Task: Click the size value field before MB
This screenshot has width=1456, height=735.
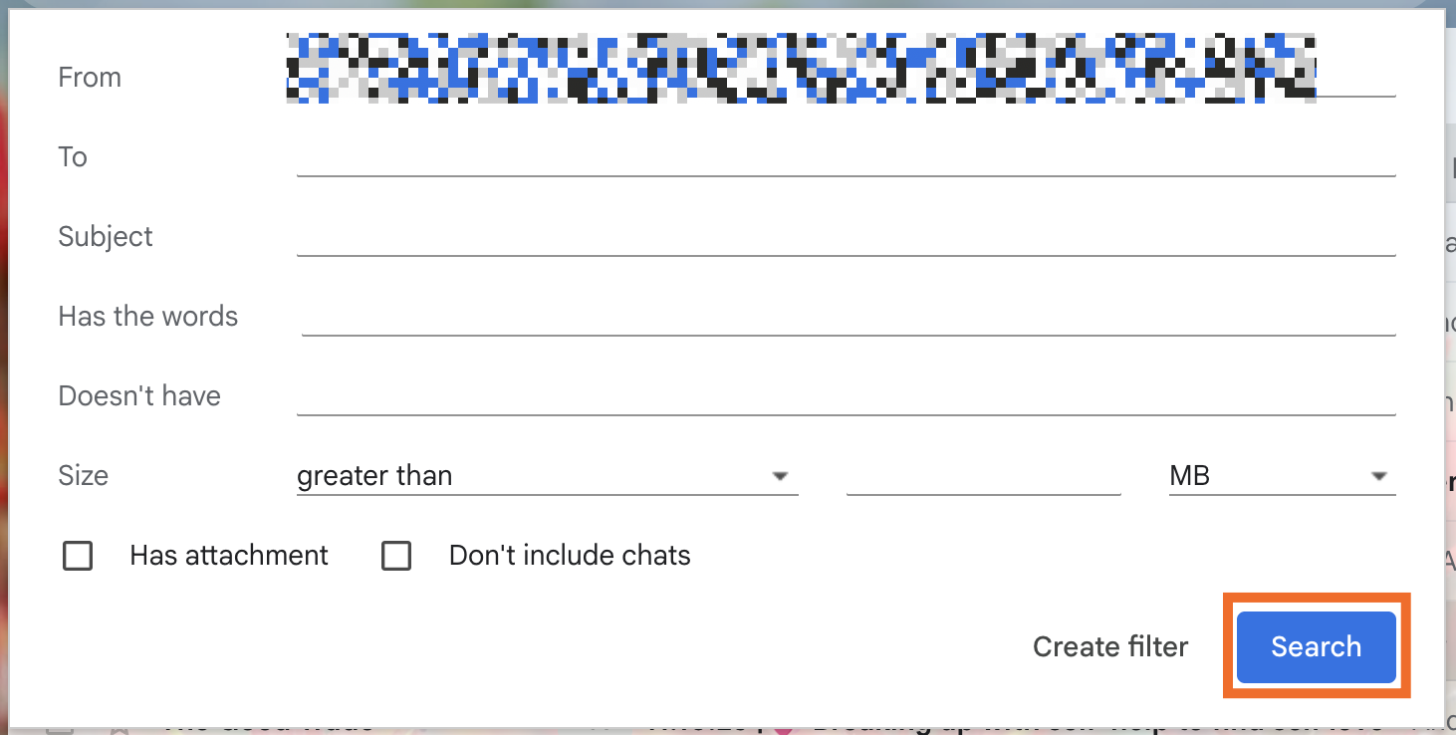Action: [x=983, y=481]
